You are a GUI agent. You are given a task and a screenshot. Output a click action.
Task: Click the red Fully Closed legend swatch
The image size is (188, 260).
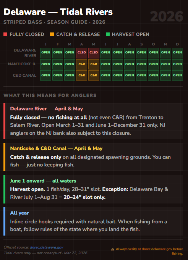pyautogui.click(x=5, y=34)
